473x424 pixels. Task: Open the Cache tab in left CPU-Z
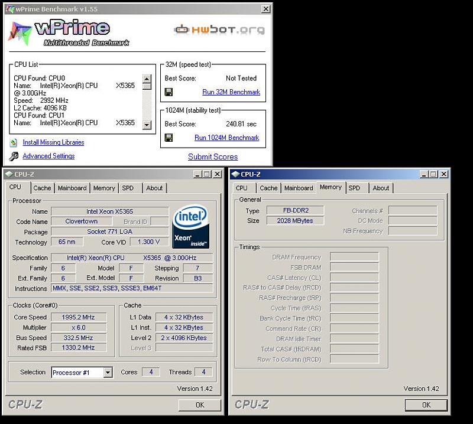click(x=42, y=188)
